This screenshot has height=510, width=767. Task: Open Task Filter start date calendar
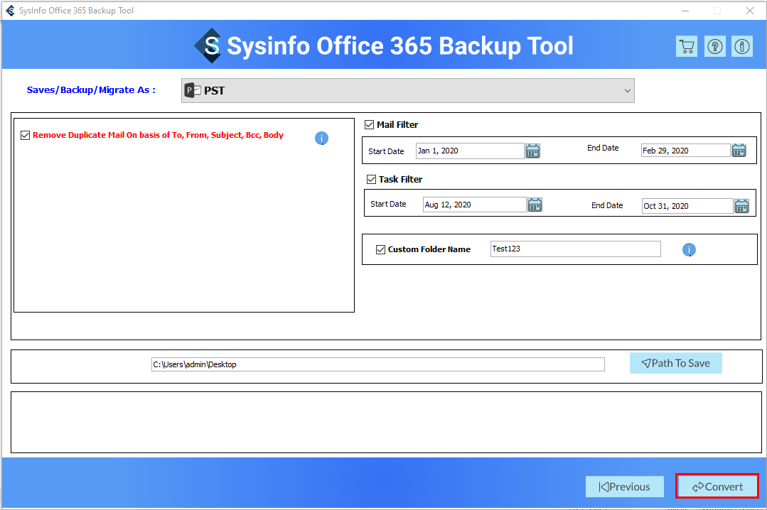[535, 205]
